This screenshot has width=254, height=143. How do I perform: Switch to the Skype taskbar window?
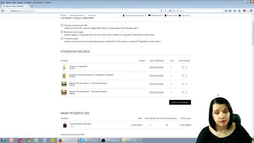(89, 140)
